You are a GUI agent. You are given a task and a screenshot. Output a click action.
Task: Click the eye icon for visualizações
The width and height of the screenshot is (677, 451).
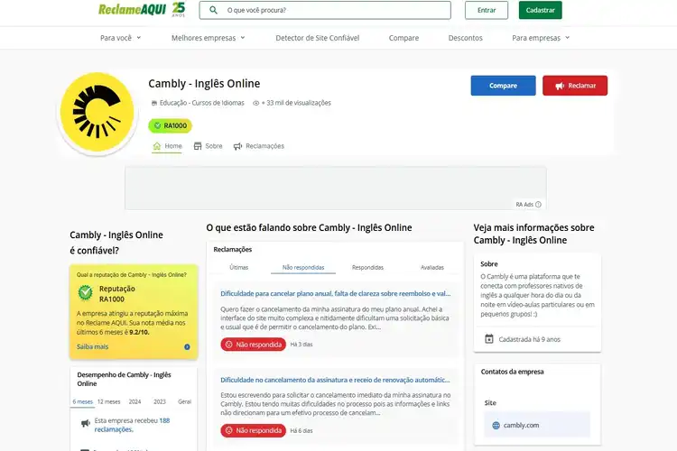click(255, 103)
